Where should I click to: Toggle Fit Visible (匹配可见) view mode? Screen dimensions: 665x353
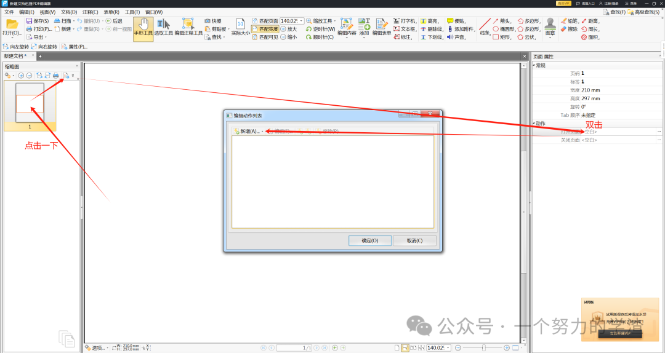coord(265,37)
